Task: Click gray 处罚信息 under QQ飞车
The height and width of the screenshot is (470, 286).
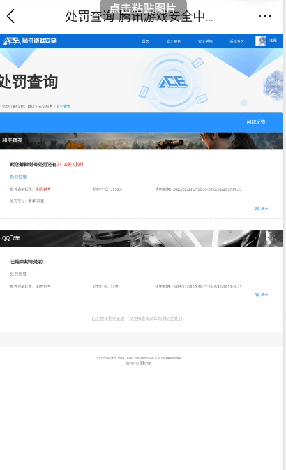Action: 18,274
